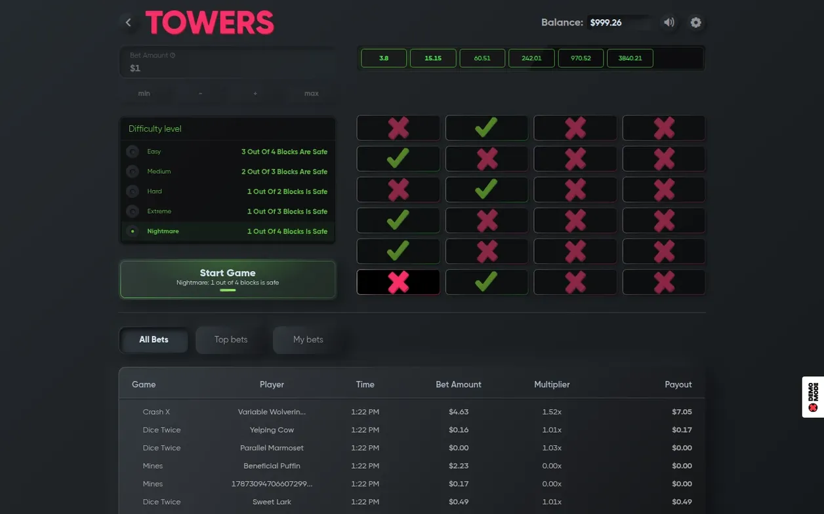This screenshot has width=824, height=514.
Task: Click player name Yelping Cow
Action: click(272, 430)
